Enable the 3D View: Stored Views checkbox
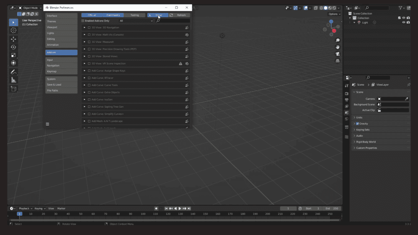The height and width of the screenshot is (235, 418). pyautogui.click(x=89, y=56)
